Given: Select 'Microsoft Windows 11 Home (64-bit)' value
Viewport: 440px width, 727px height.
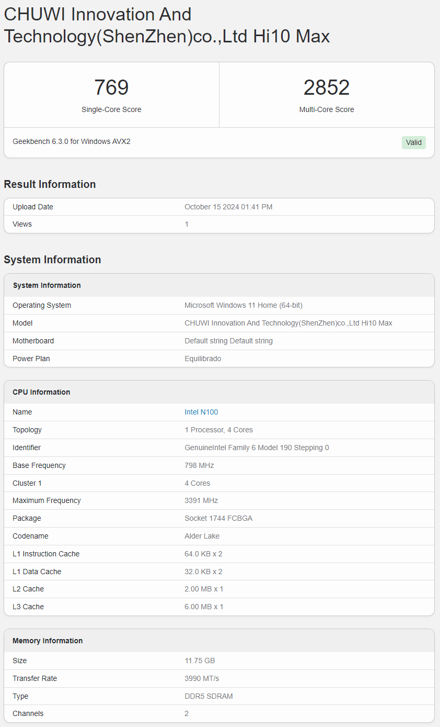Looking at the screenshot, I should pyautogui.click(x=244, y=305).
